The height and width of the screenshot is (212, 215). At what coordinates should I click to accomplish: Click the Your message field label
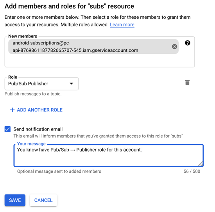[31, 144]
